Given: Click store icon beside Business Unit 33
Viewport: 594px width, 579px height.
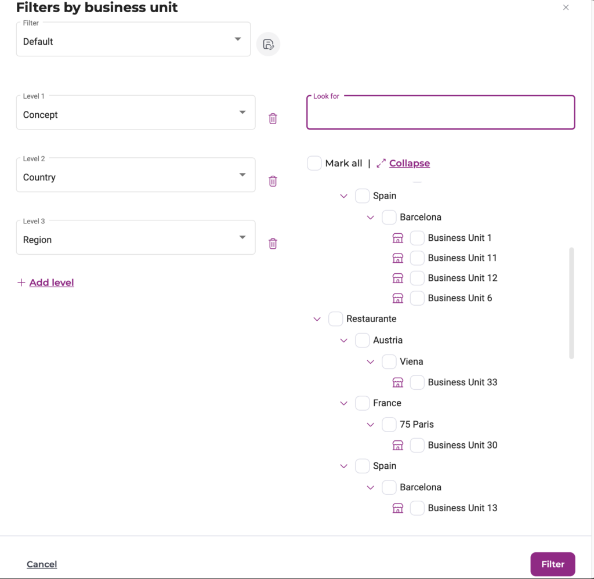Looking at the screenshot, I should click(x=398, y=382).
